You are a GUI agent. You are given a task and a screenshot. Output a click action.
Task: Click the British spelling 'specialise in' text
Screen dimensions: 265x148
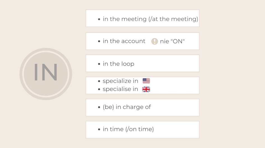click(x=120, y=89)
